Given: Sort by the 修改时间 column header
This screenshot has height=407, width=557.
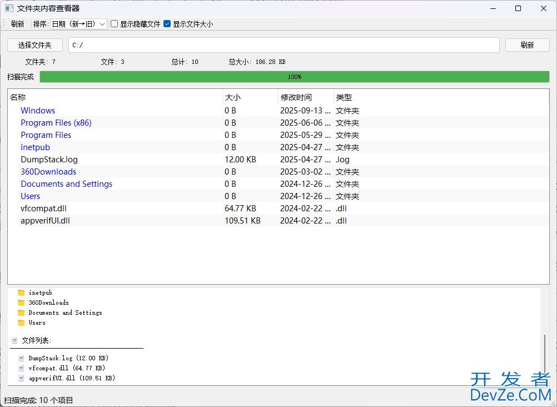Looking at the screenshot, I should 305,97.
